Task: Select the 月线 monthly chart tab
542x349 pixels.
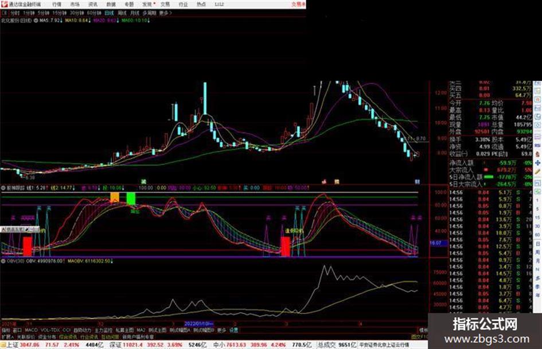Action: pos(134,13)
